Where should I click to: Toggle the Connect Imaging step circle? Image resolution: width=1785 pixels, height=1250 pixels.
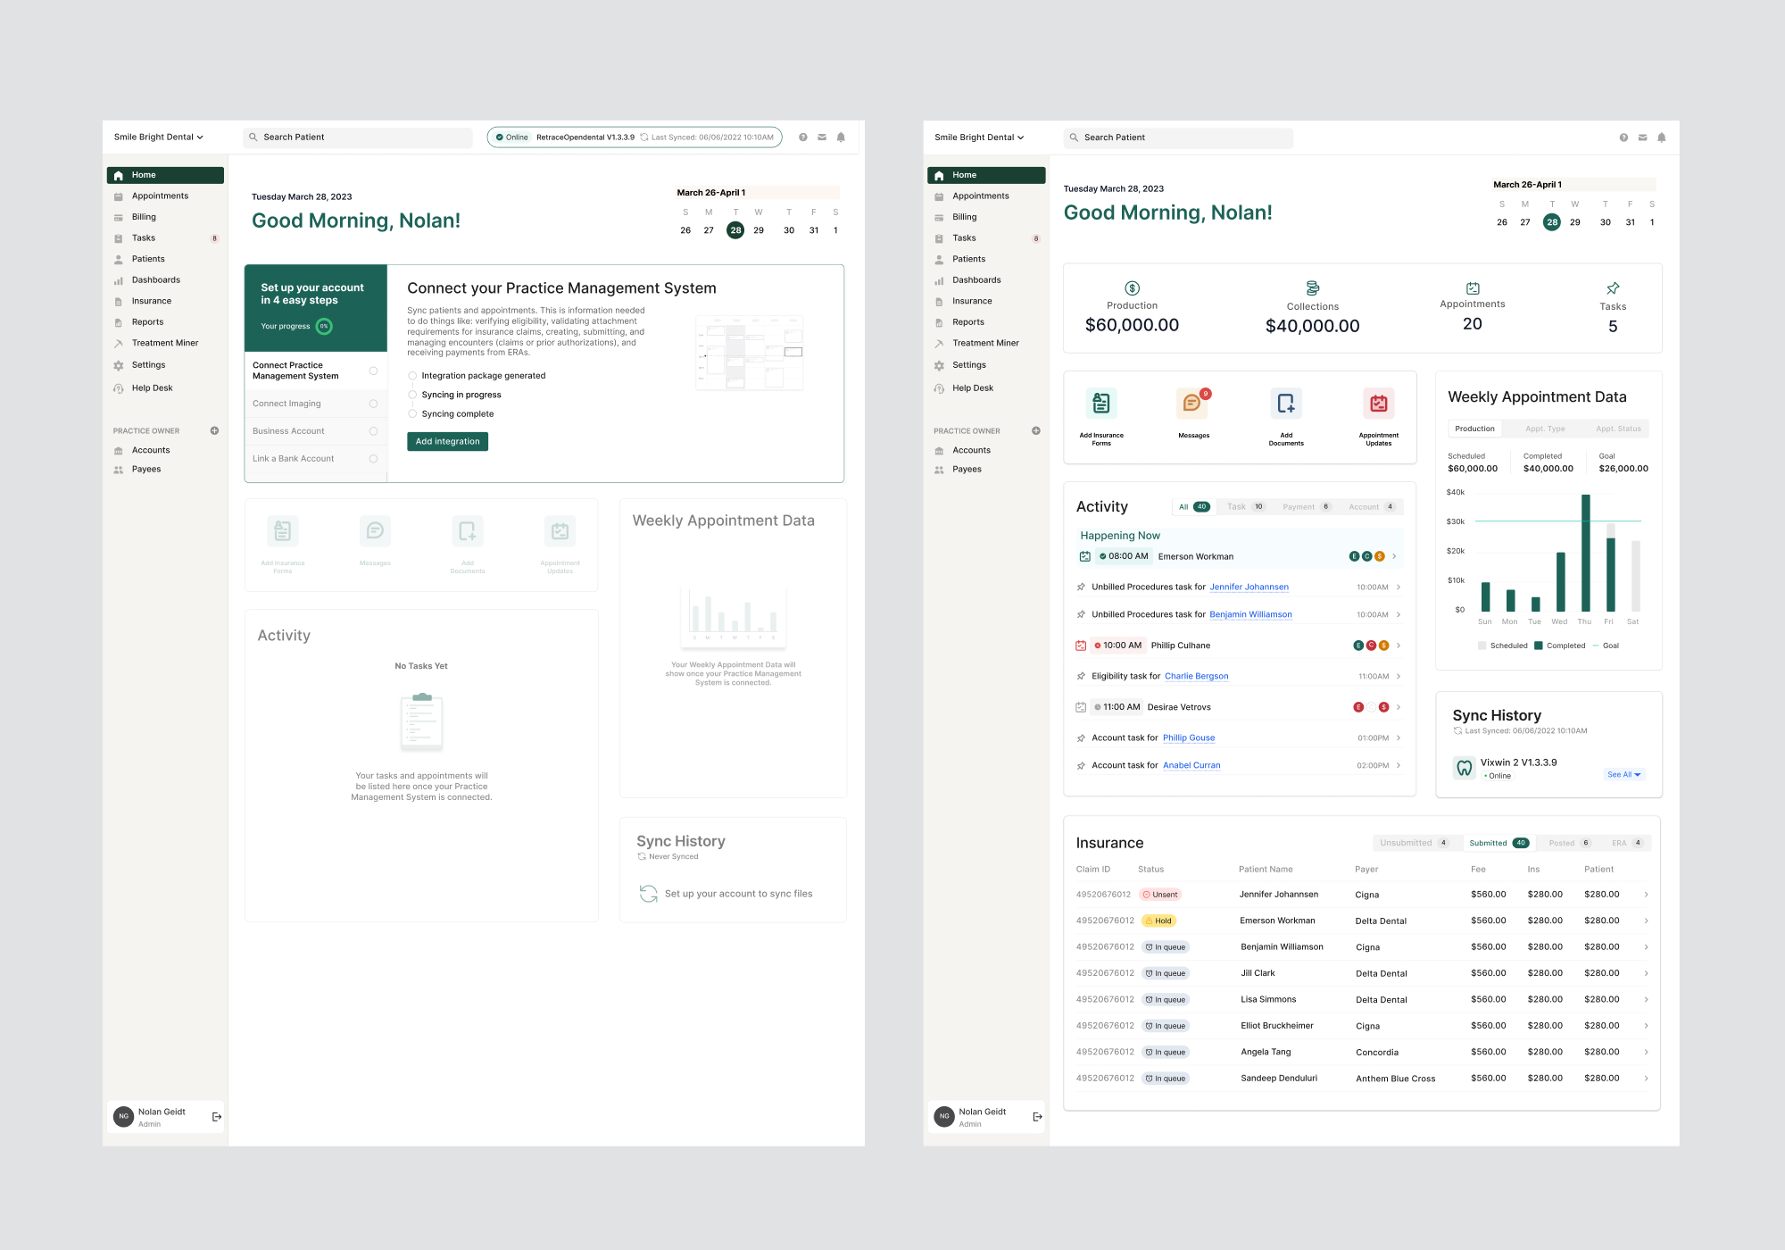373,404
